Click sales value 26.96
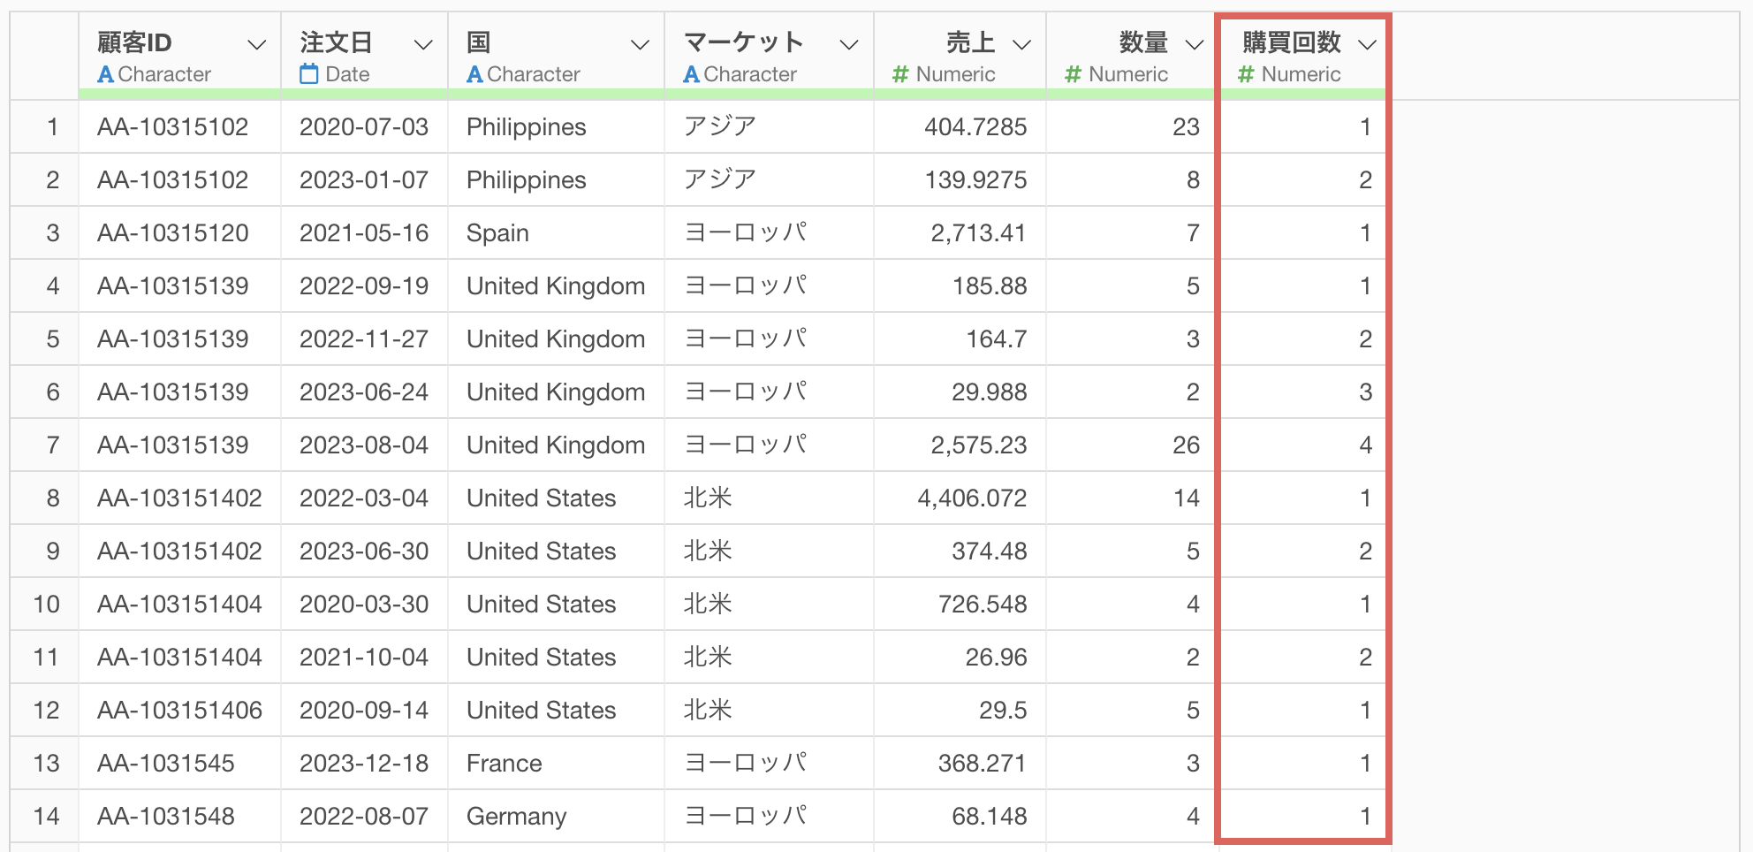This screenshot has width=1753, height=852. [x=997, y=658]
